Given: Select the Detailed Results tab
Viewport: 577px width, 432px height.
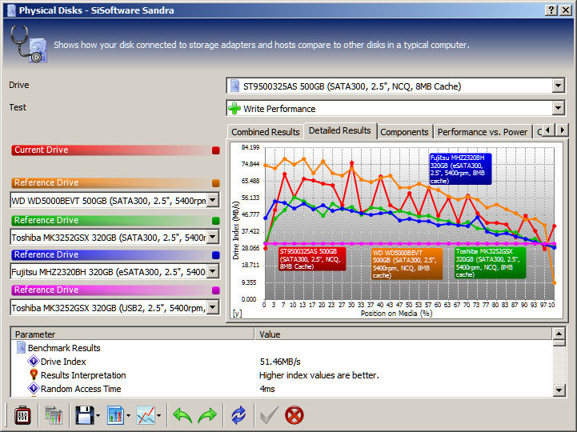Looking at the screenshot, I should [x=340, y=130].
